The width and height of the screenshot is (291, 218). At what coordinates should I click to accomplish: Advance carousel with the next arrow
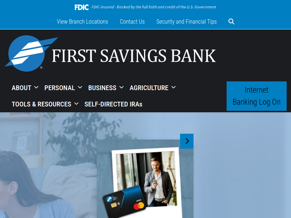[187, 141]
